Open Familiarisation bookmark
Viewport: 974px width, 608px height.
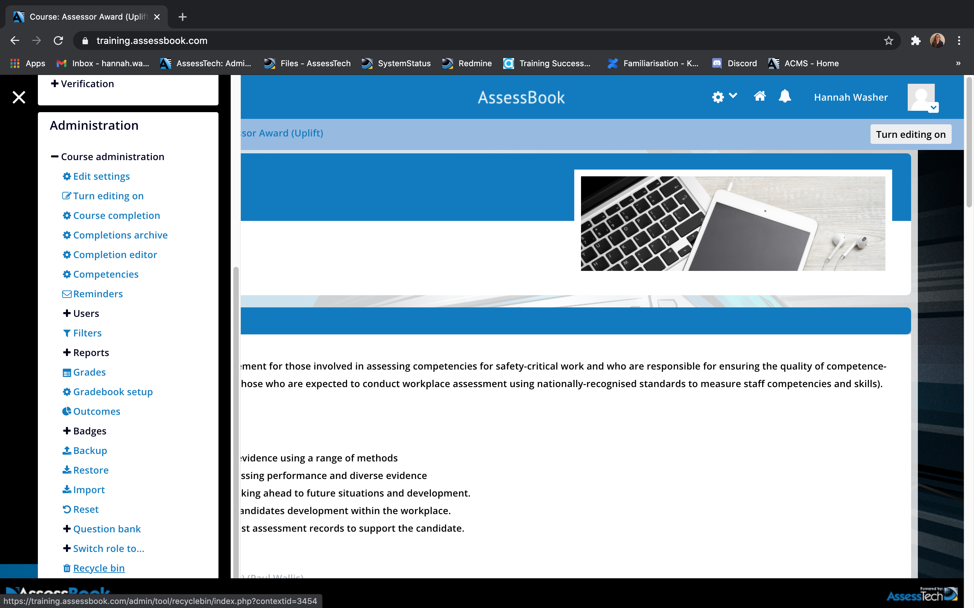653,63
